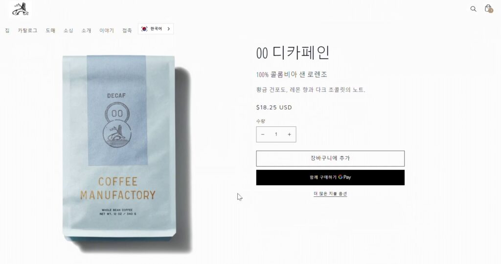
Task: Go to the 도매 wholesale menu
Action: pyautogui.click(x=50, y=30)
